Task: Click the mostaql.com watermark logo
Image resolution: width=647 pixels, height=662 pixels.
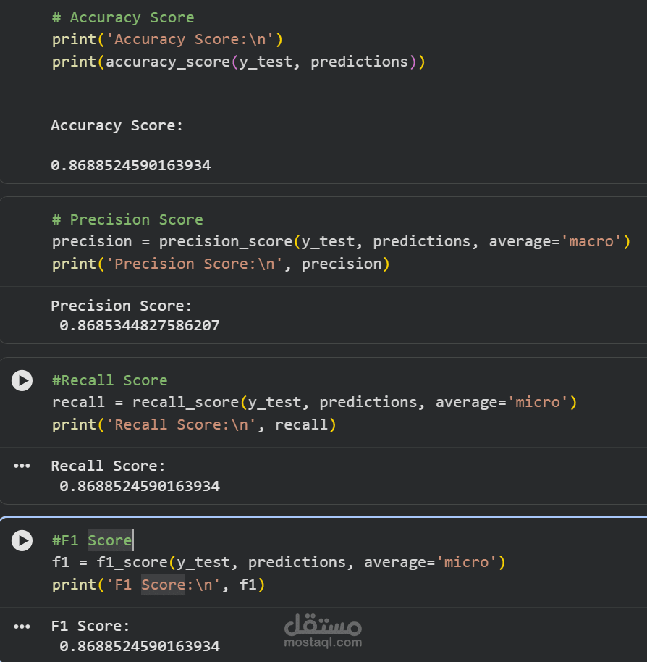Action: pos(323,631)
